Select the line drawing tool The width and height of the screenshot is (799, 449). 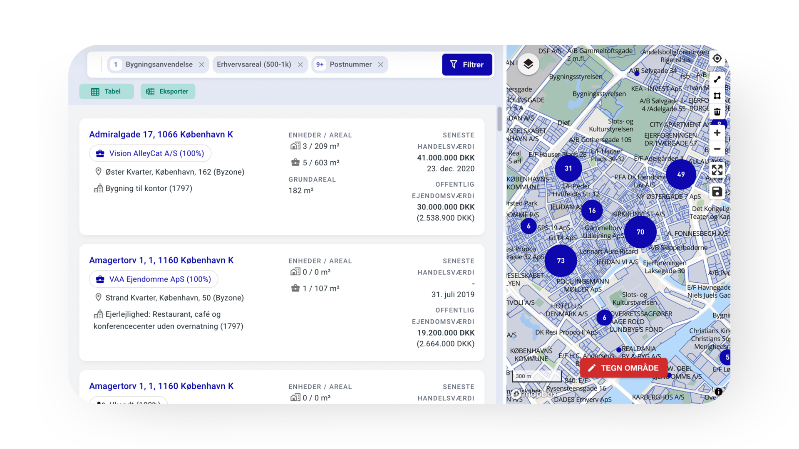[x=717, y=79]
